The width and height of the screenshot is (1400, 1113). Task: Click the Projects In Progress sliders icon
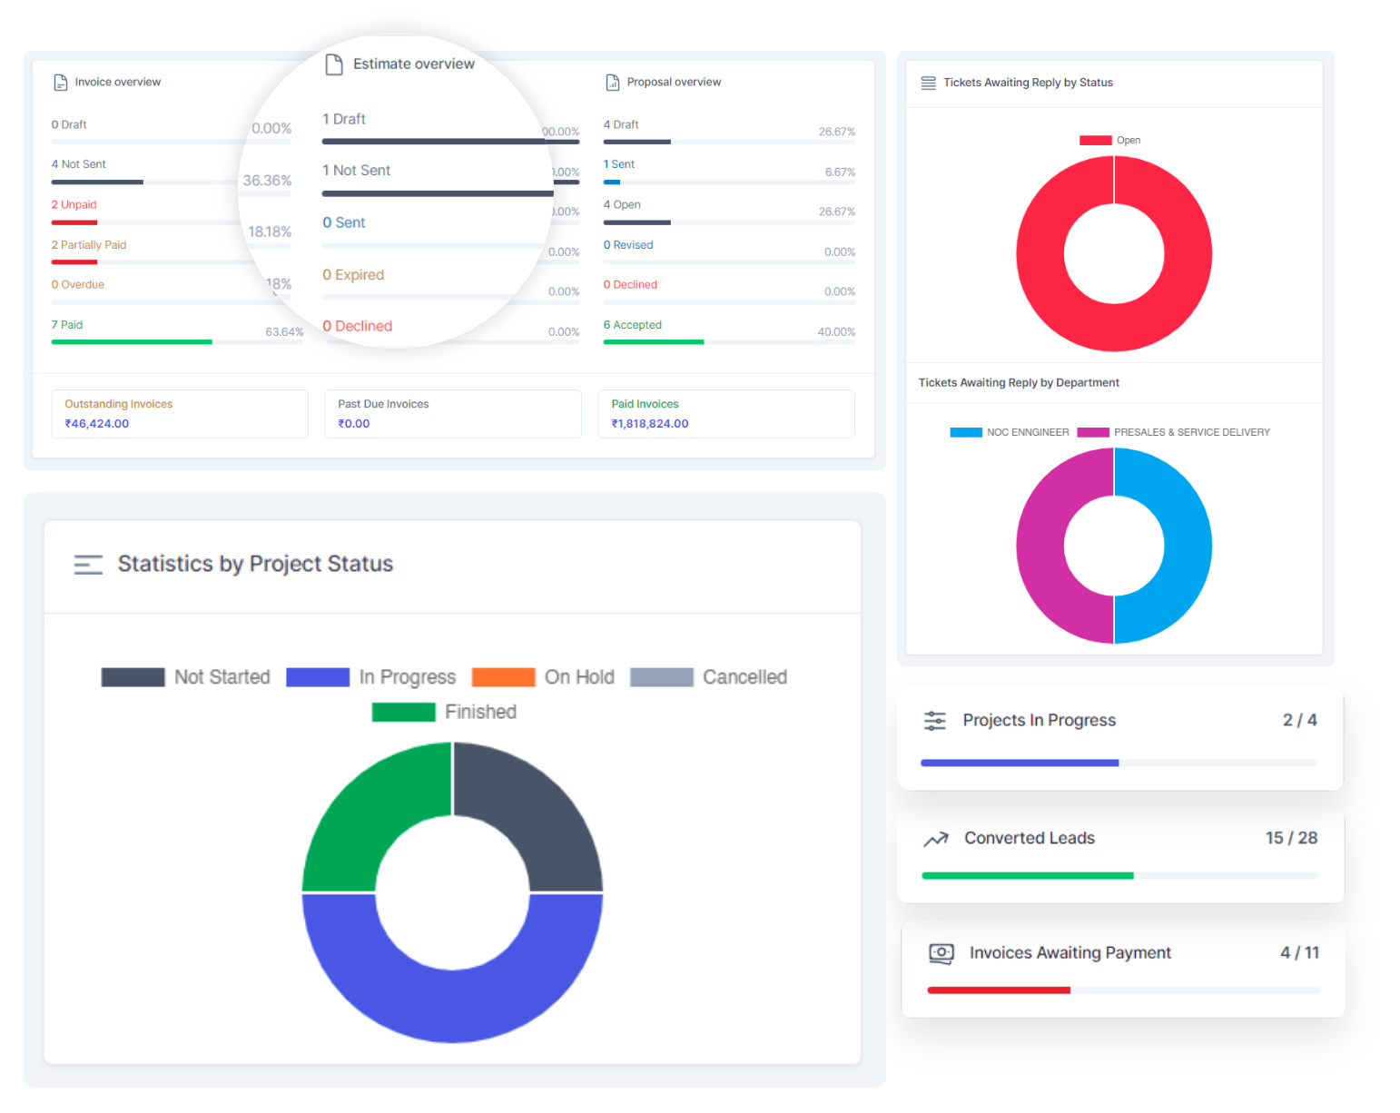click(934, 721)
